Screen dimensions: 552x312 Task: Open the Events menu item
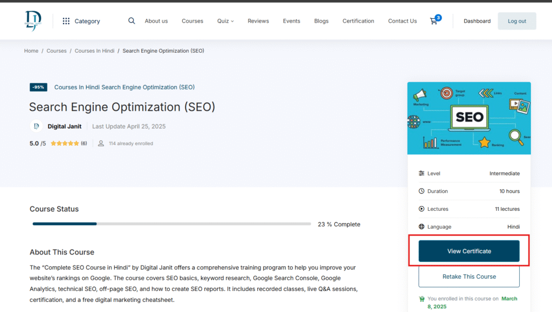pyautogui.click(x=292, y=21)
